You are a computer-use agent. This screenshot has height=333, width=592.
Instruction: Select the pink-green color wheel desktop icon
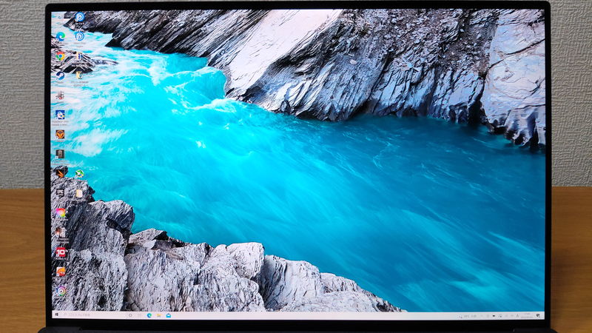(61, 212)
